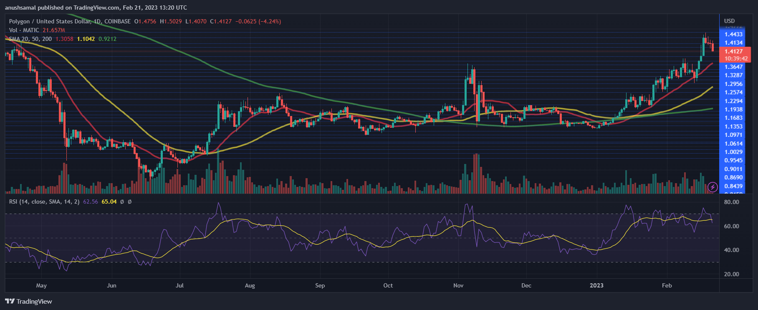Click the 1.2956 price axis label
The image size is (758, 310).
click(733, 84)
